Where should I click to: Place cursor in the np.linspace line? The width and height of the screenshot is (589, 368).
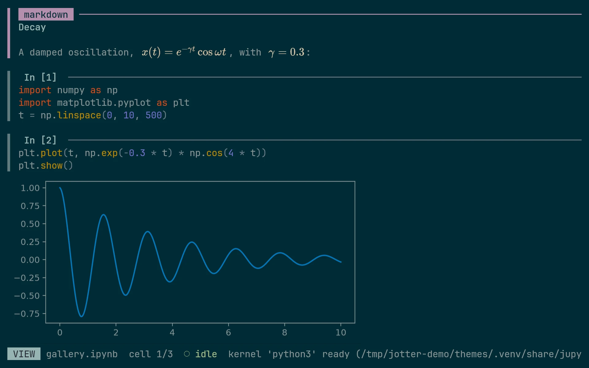click(93, 115)
